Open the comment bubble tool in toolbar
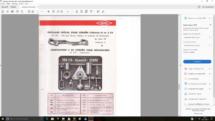 (x=98, y=12)
